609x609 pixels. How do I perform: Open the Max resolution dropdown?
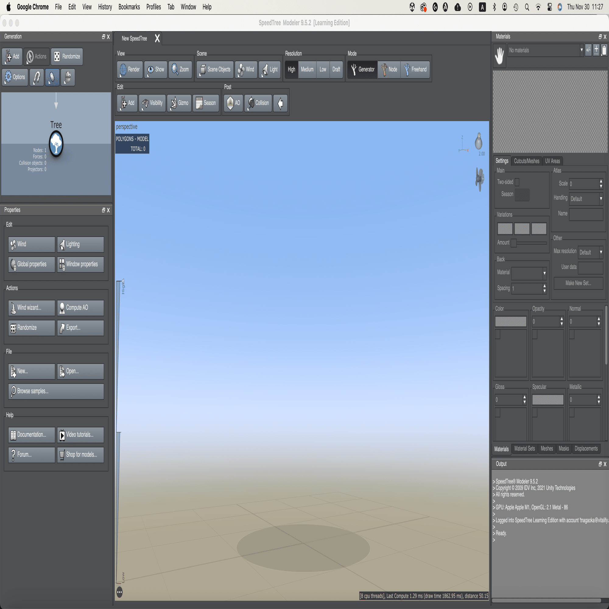(591, 252)
